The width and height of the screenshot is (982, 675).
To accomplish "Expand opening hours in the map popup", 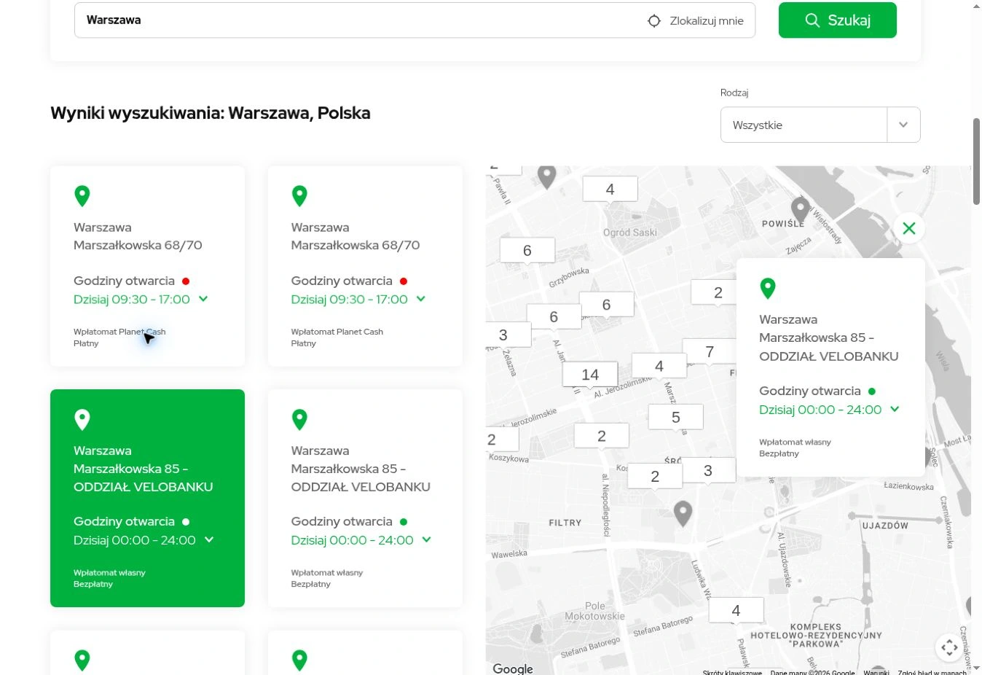I will click(x=895, y=409).
